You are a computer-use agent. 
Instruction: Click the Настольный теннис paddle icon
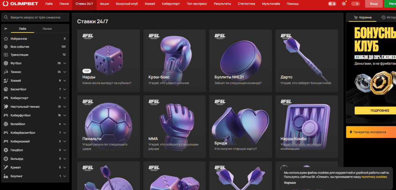(x=6, y=107)
